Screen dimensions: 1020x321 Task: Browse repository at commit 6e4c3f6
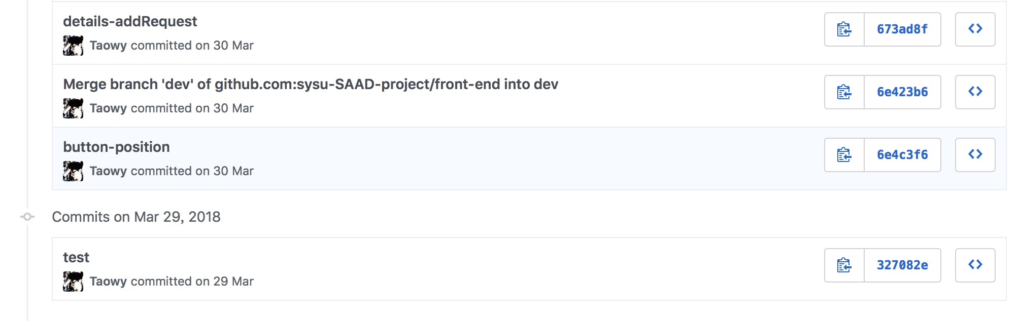point(975,155)
